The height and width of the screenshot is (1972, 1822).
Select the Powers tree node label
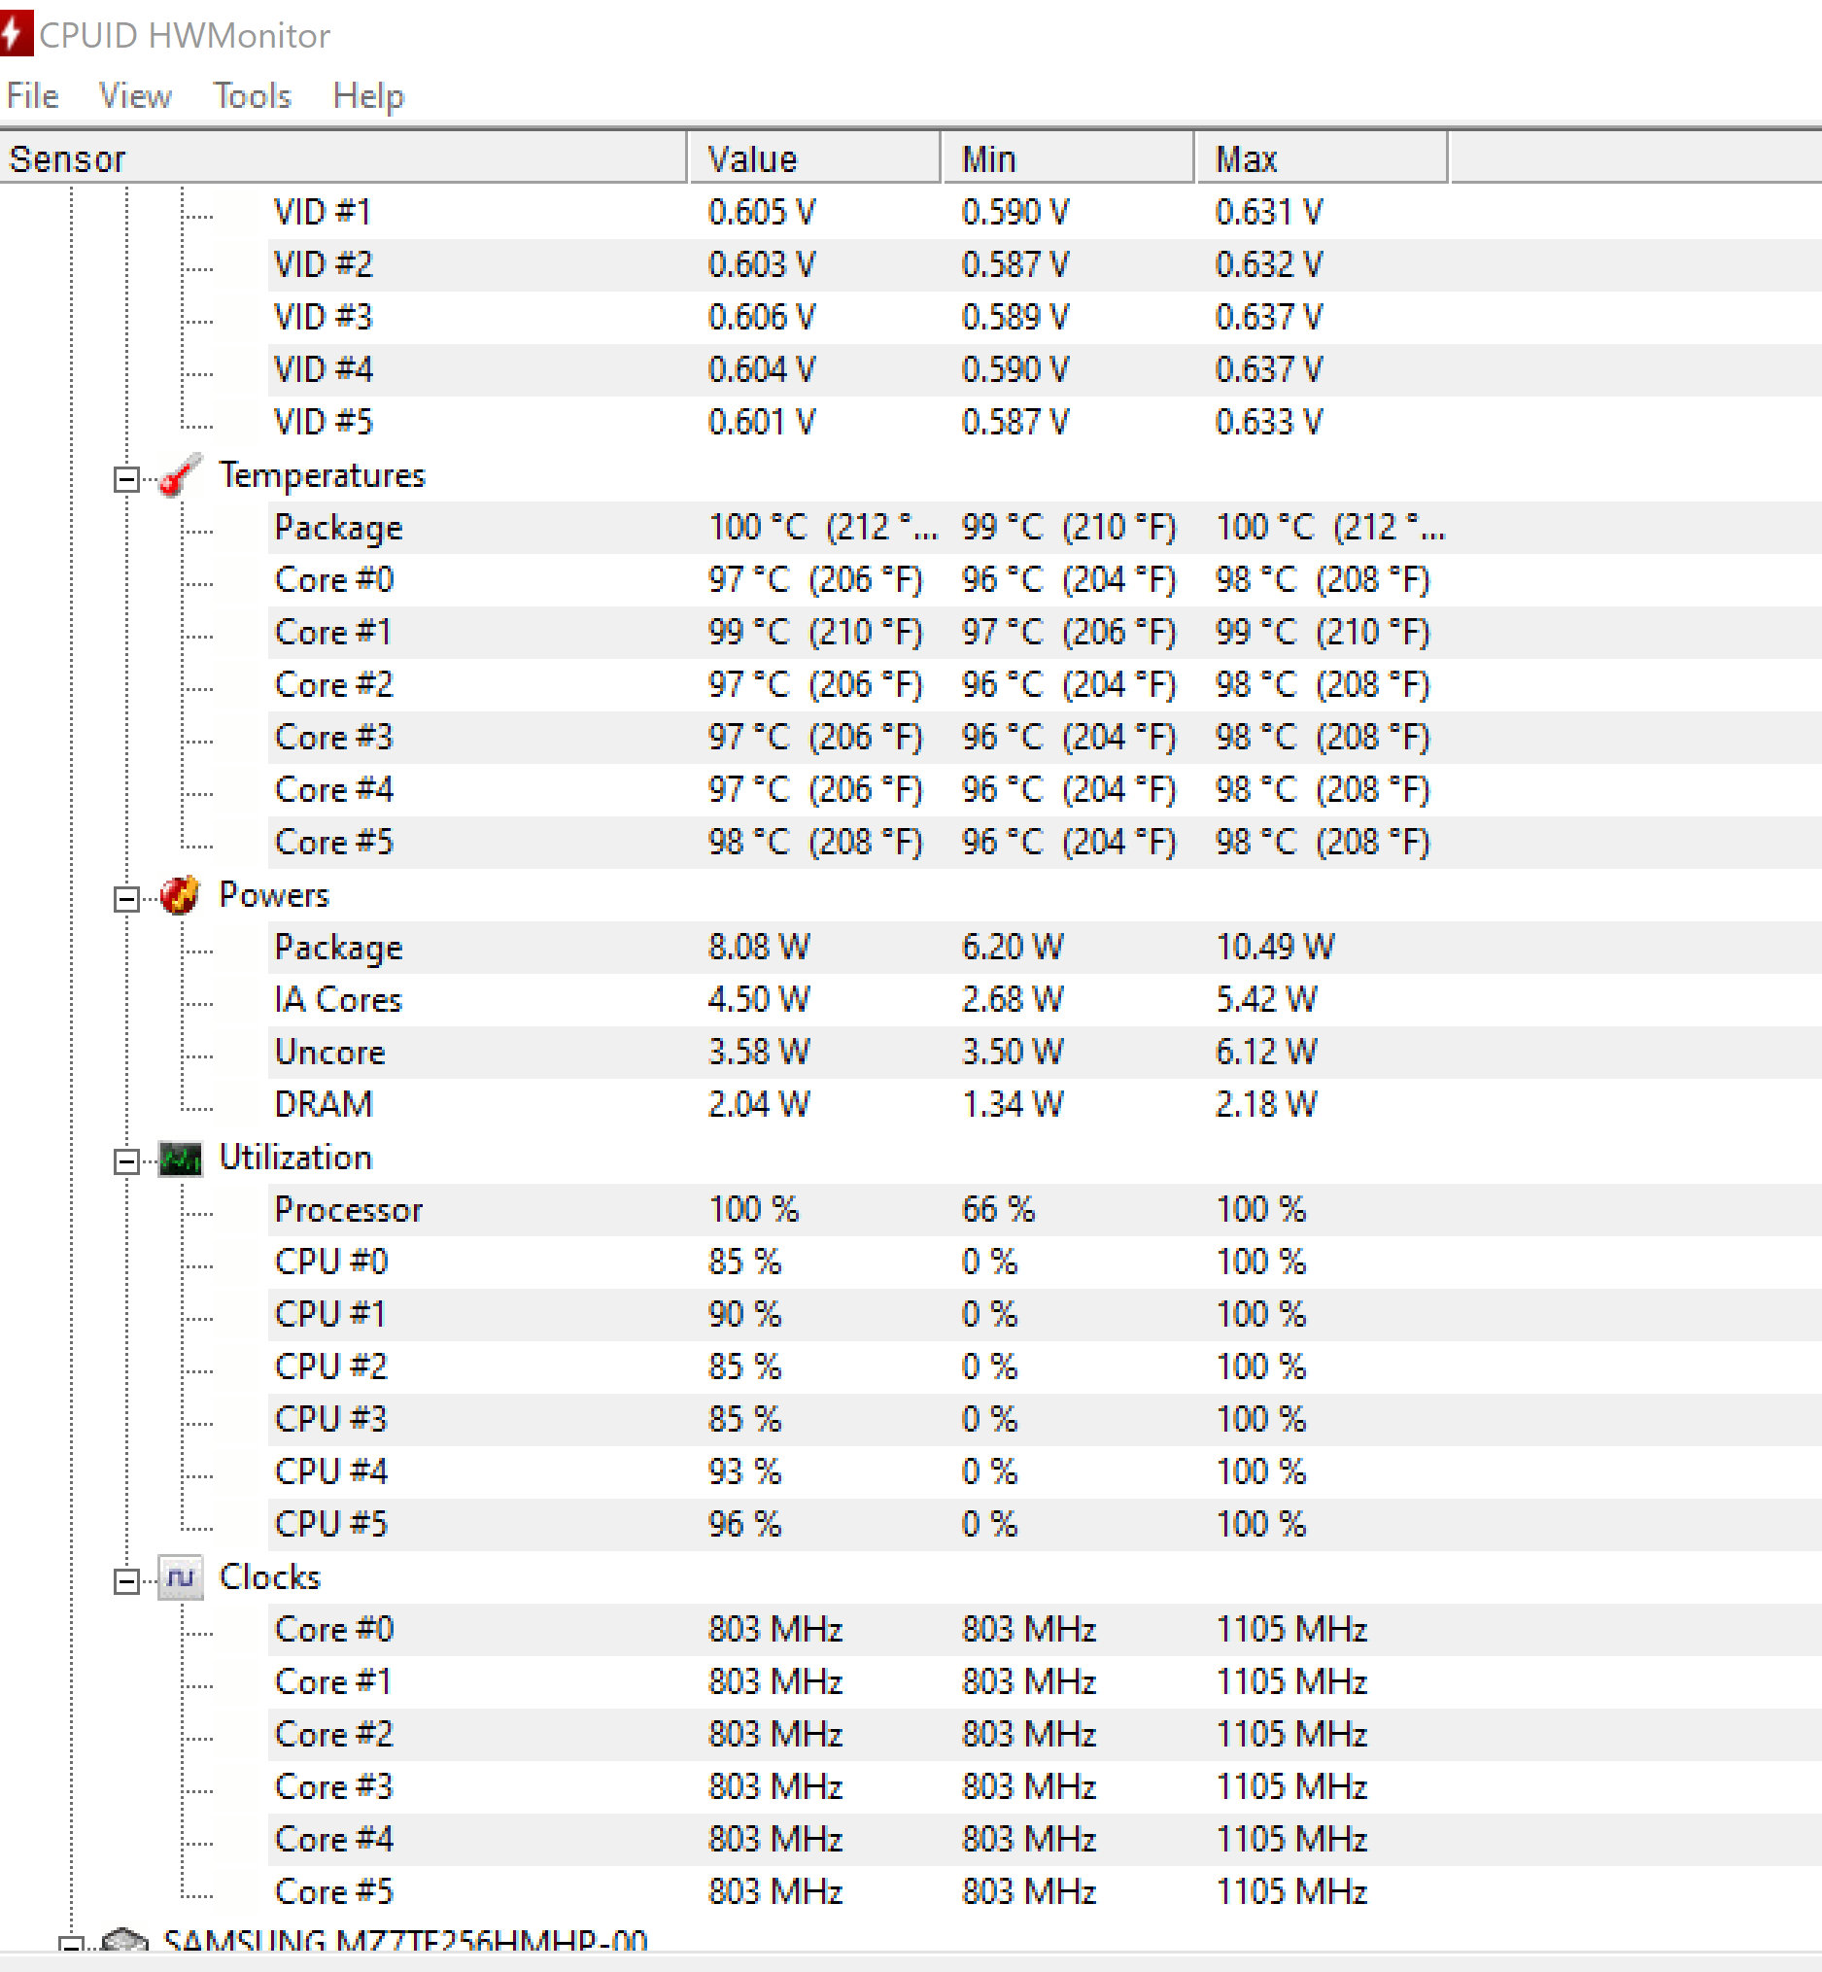pos(274,895)
